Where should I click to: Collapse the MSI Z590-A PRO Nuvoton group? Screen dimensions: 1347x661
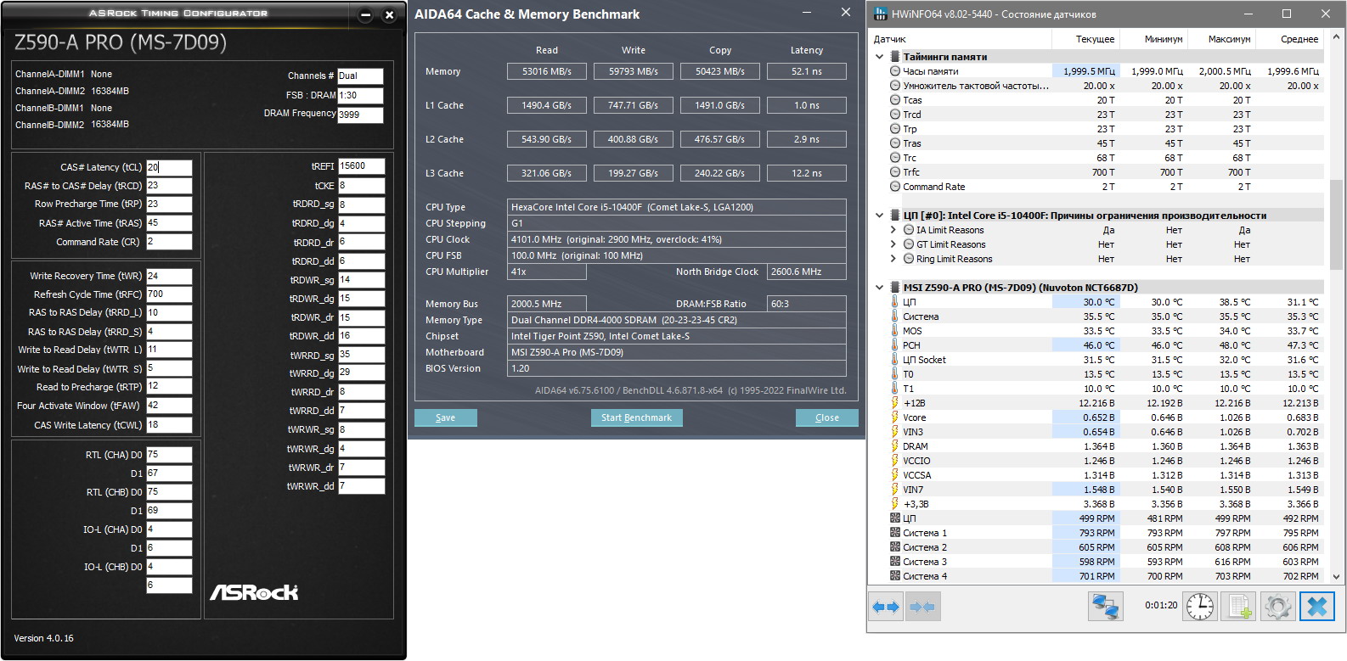880,288
